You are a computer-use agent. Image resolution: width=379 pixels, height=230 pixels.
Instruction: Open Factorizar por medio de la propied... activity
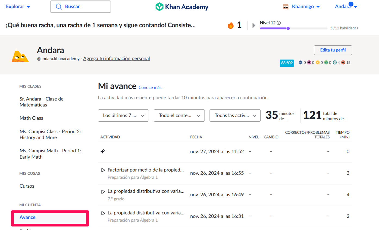(x=146, y=170)
